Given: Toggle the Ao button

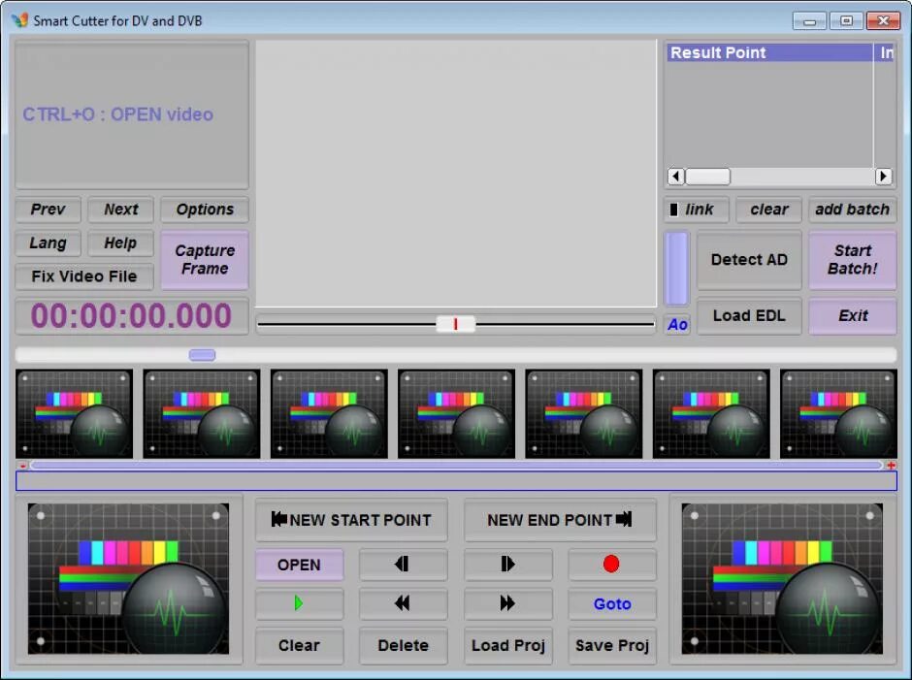Looking at the screenshot, I should pyautogui.click(x=677, y=325).
